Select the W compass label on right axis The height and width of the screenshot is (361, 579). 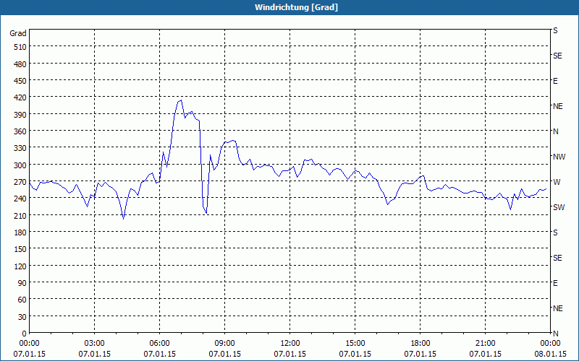click(x=557, y=182)
